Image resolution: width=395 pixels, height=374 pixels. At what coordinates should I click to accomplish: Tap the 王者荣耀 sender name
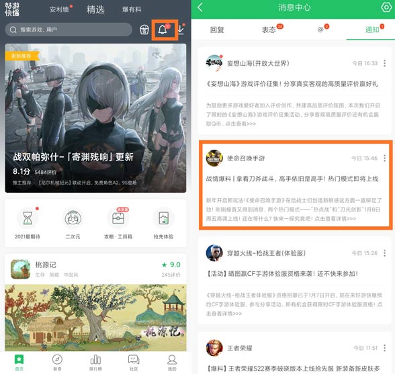(x=240, y=348)
